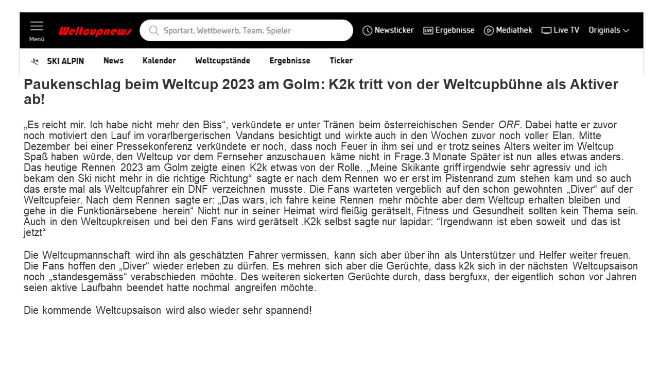Click the Weltcupnews logo

(x=95, y=31)
